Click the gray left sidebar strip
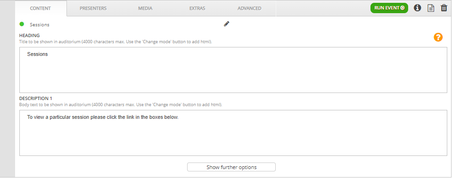The height and width of the screenshot is (178, 452). pos(8,89)
